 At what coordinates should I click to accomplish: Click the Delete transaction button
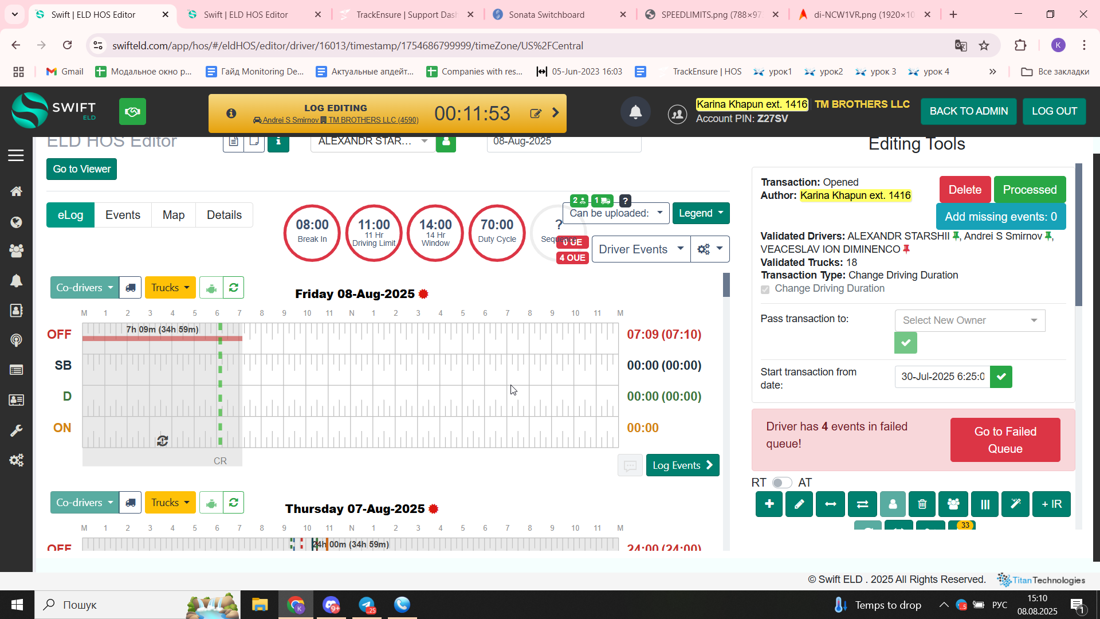[965, 190]
